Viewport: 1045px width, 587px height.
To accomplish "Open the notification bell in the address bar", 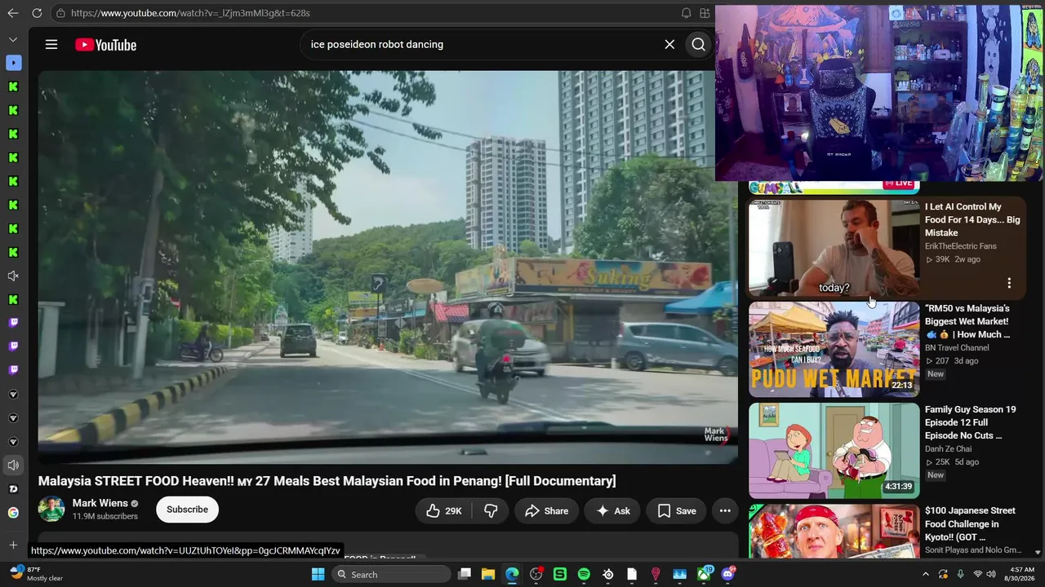I will pyautogui.click(x=686, y=13).
